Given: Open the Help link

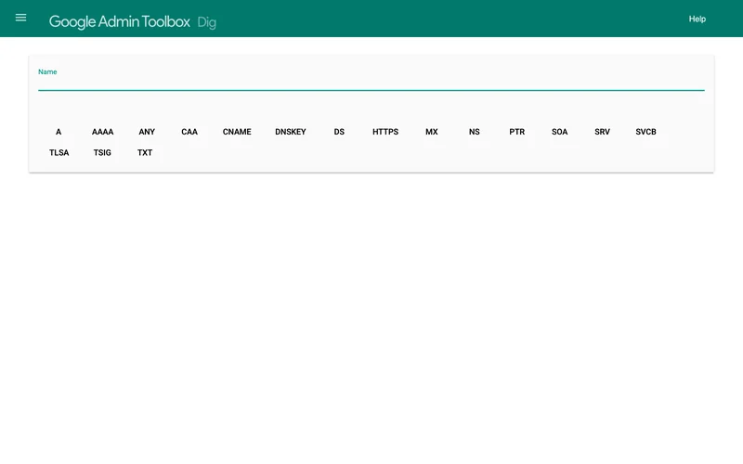Looking at the screenshot, I should pyautogui.click(x=697, y=19).
